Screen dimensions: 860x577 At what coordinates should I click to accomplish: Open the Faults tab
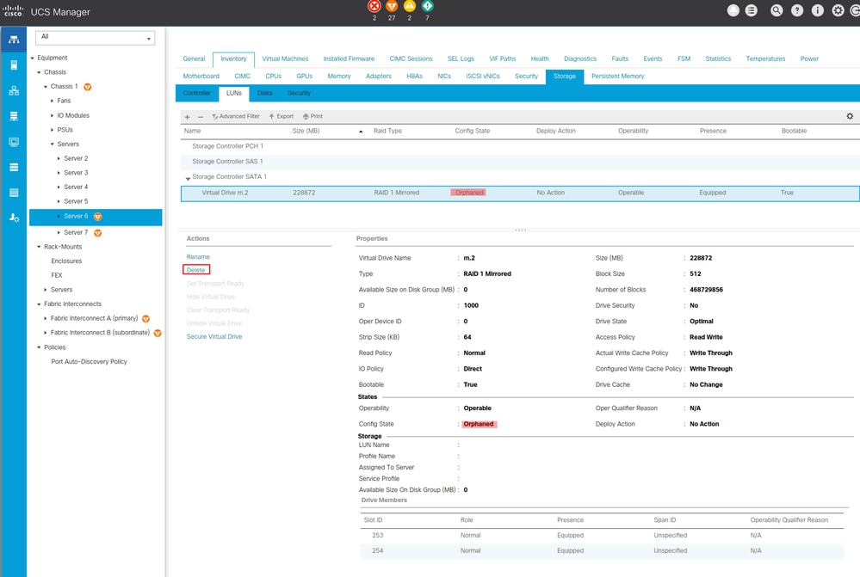620,58
